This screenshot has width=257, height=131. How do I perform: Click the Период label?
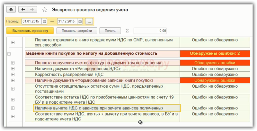(x=13, y=22)
